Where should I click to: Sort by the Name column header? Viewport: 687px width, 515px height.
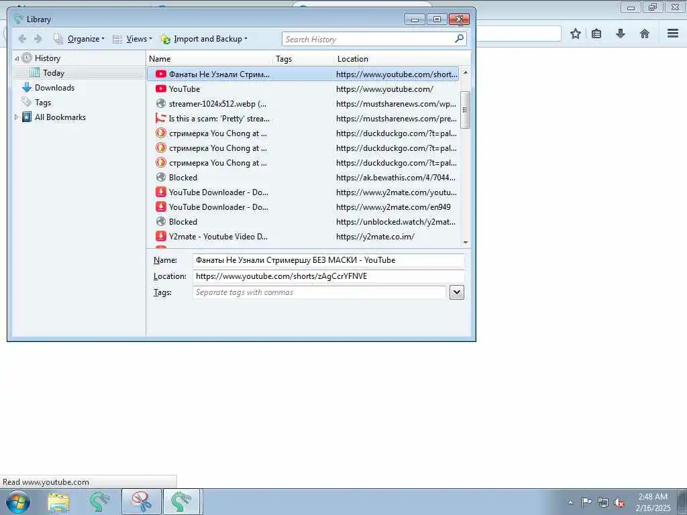[209, 59]
